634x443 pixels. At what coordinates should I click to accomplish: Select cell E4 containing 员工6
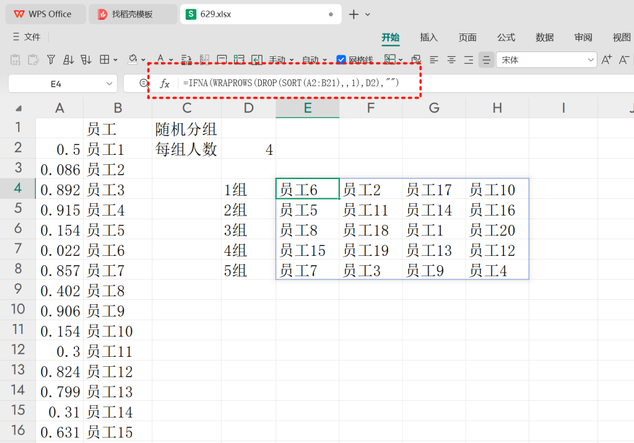[307, 188]
